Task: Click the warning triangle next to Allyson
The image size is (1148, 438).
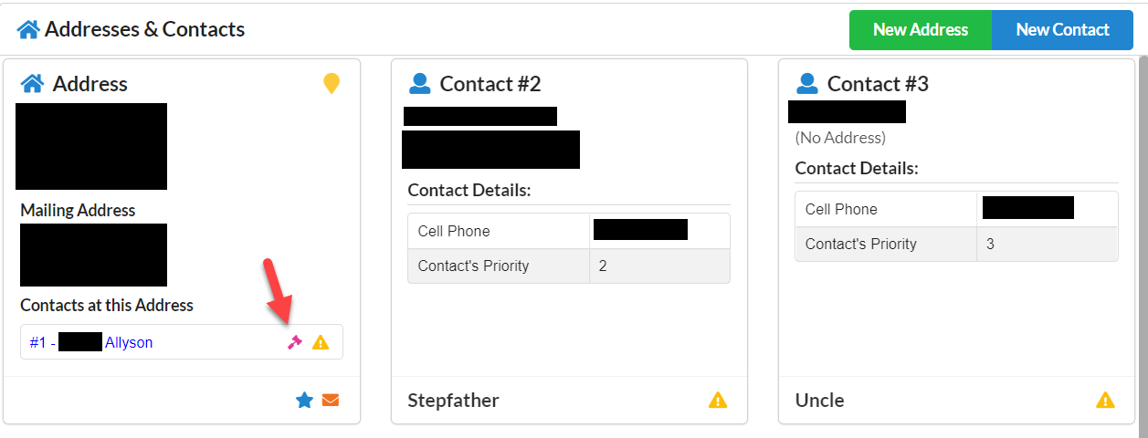Action: click(x=321, y=342)
